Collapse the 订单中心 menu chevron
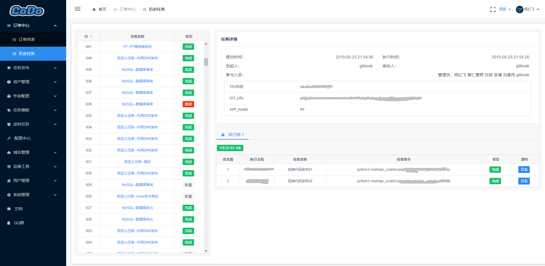Screen dimensions: 545x266 tap(55, 26)
